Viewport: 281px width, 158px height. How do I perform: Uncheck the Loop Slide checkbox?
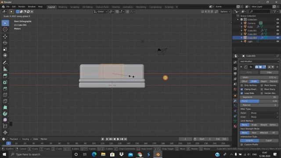(x=241, y=93)
